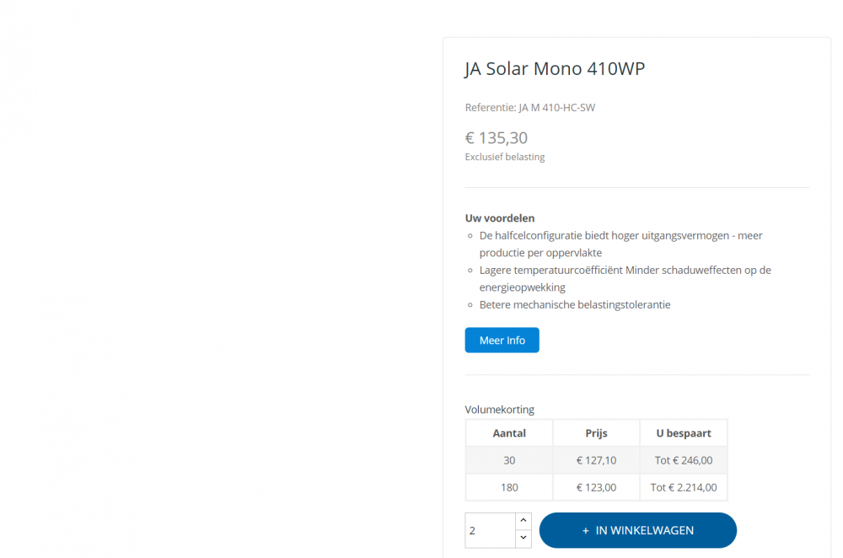Select the reference JA M 410-HC-SW text

click(x=530, y=107)
